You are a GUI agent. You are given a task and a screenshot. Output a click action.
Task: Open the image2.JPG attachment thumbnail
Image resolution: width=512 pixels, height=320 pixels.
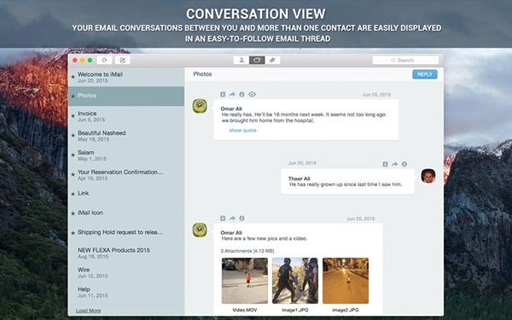click(346, 281)
